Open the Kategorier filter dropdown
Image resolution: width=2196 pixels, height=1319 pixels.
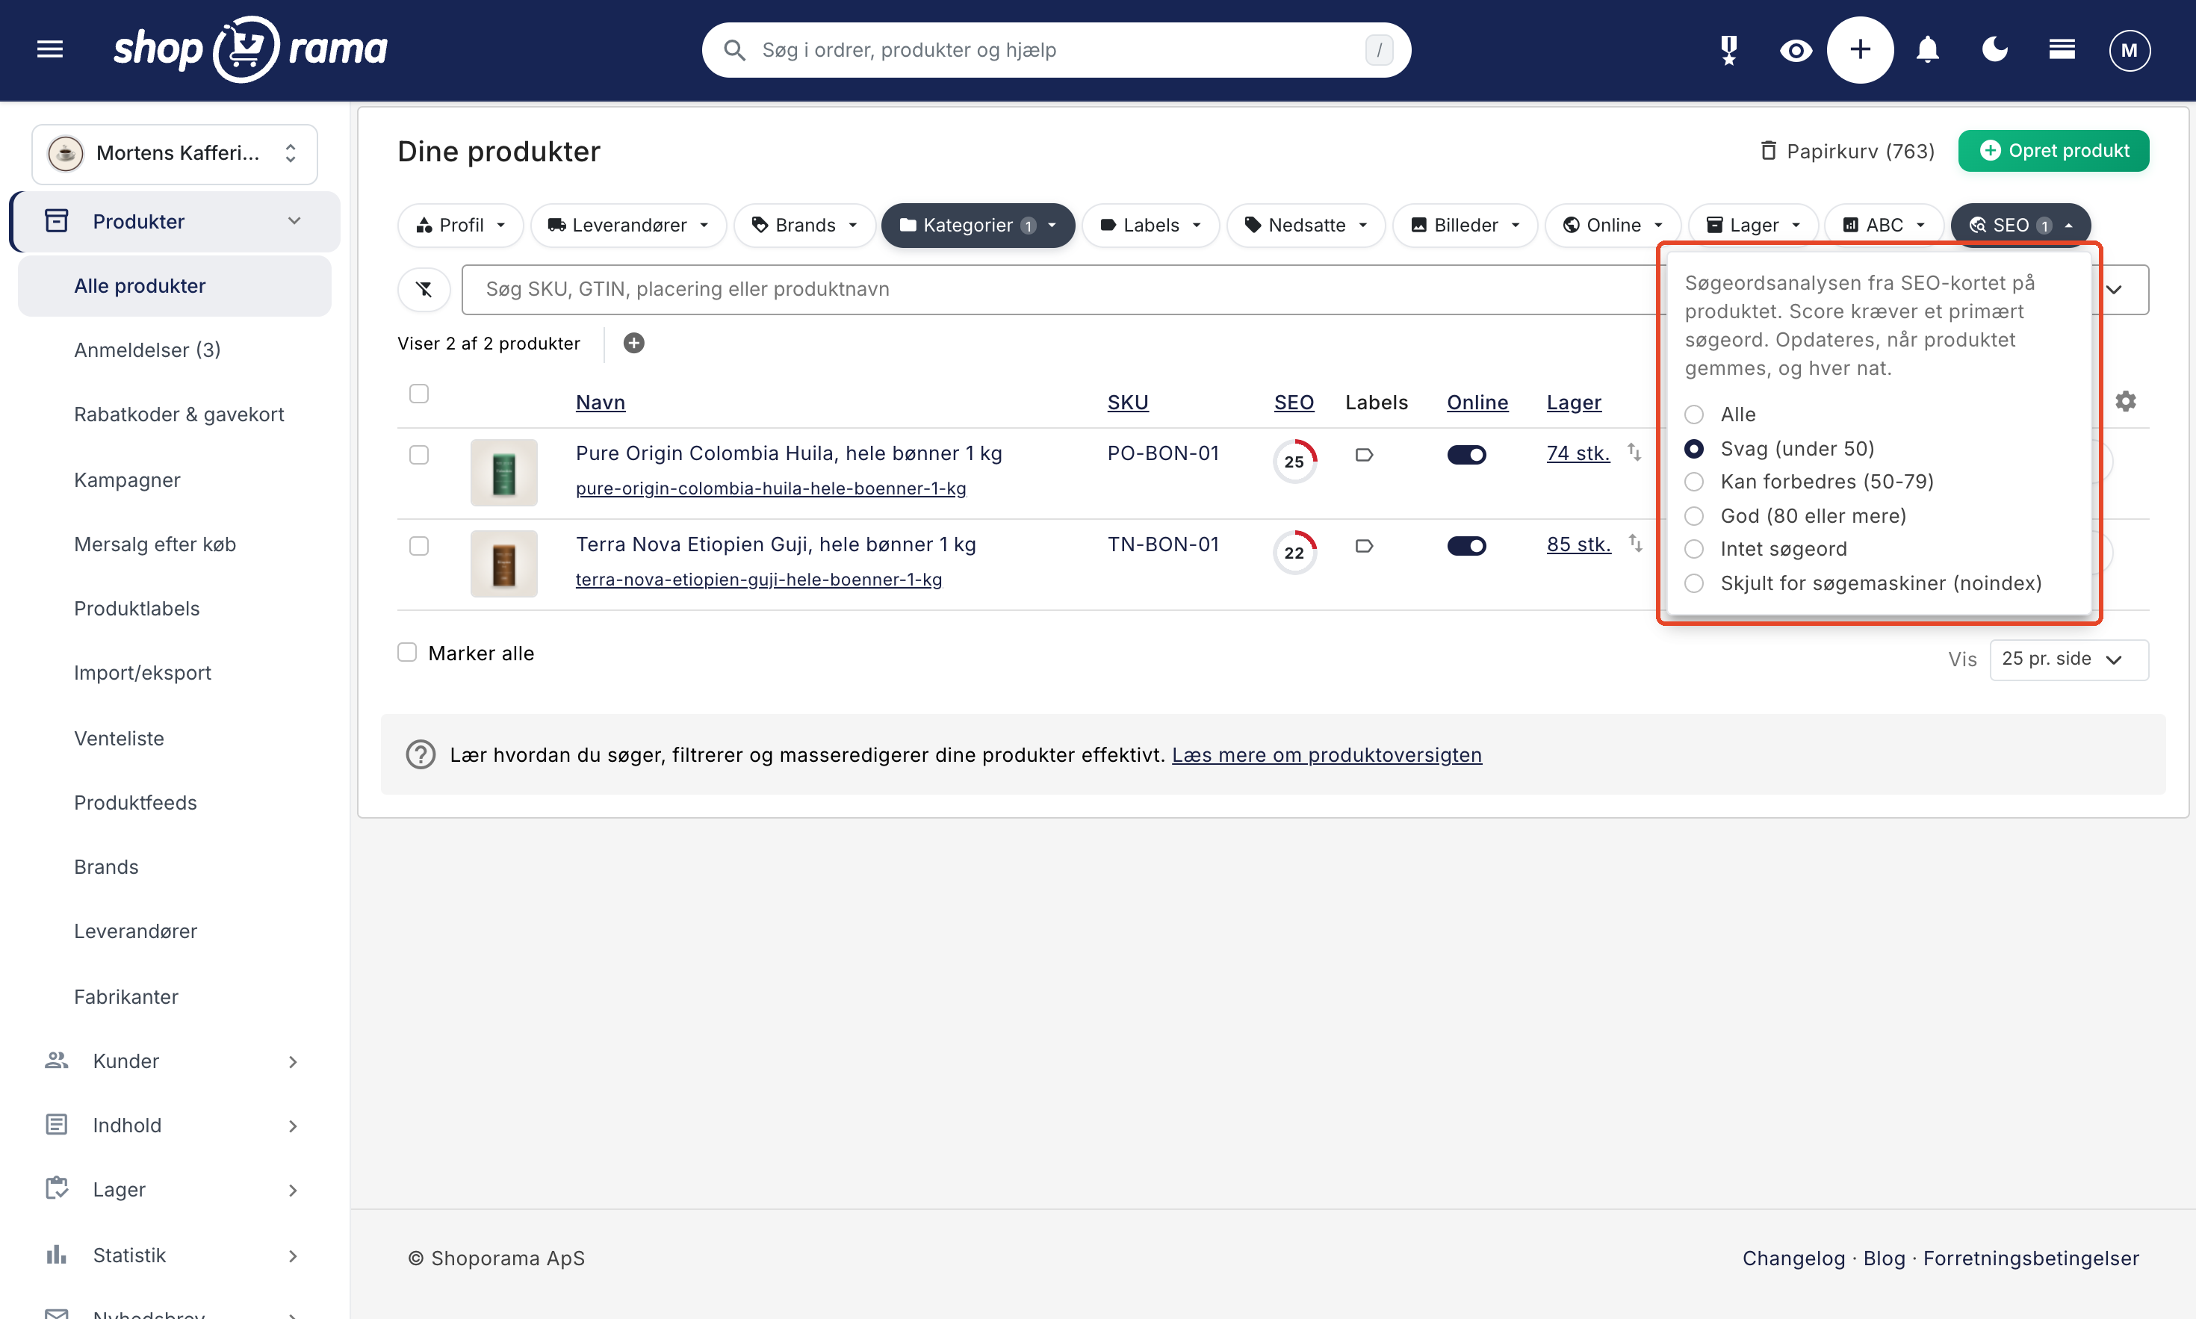(x=978, y=225)
